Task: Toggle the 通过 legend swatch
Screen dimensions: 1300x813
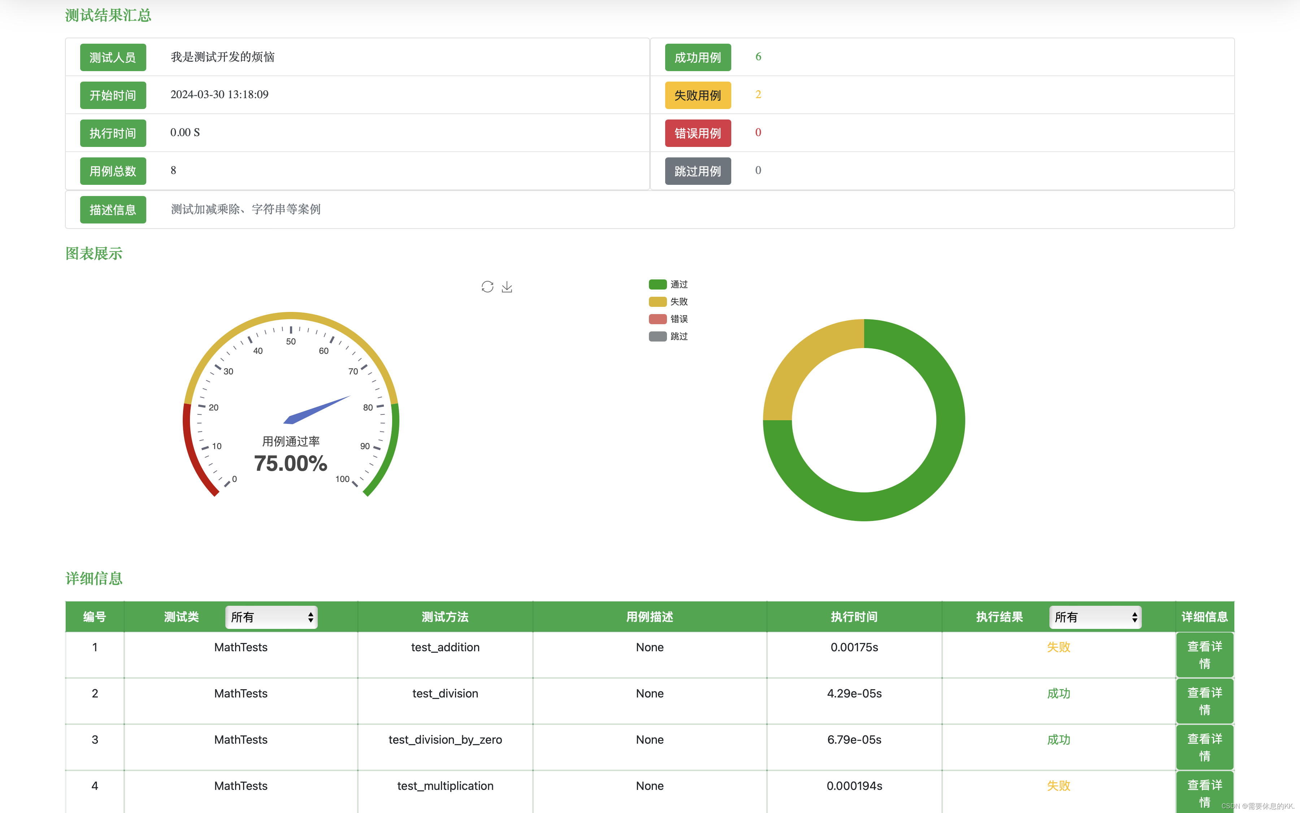Action: [x=657, y=284]
